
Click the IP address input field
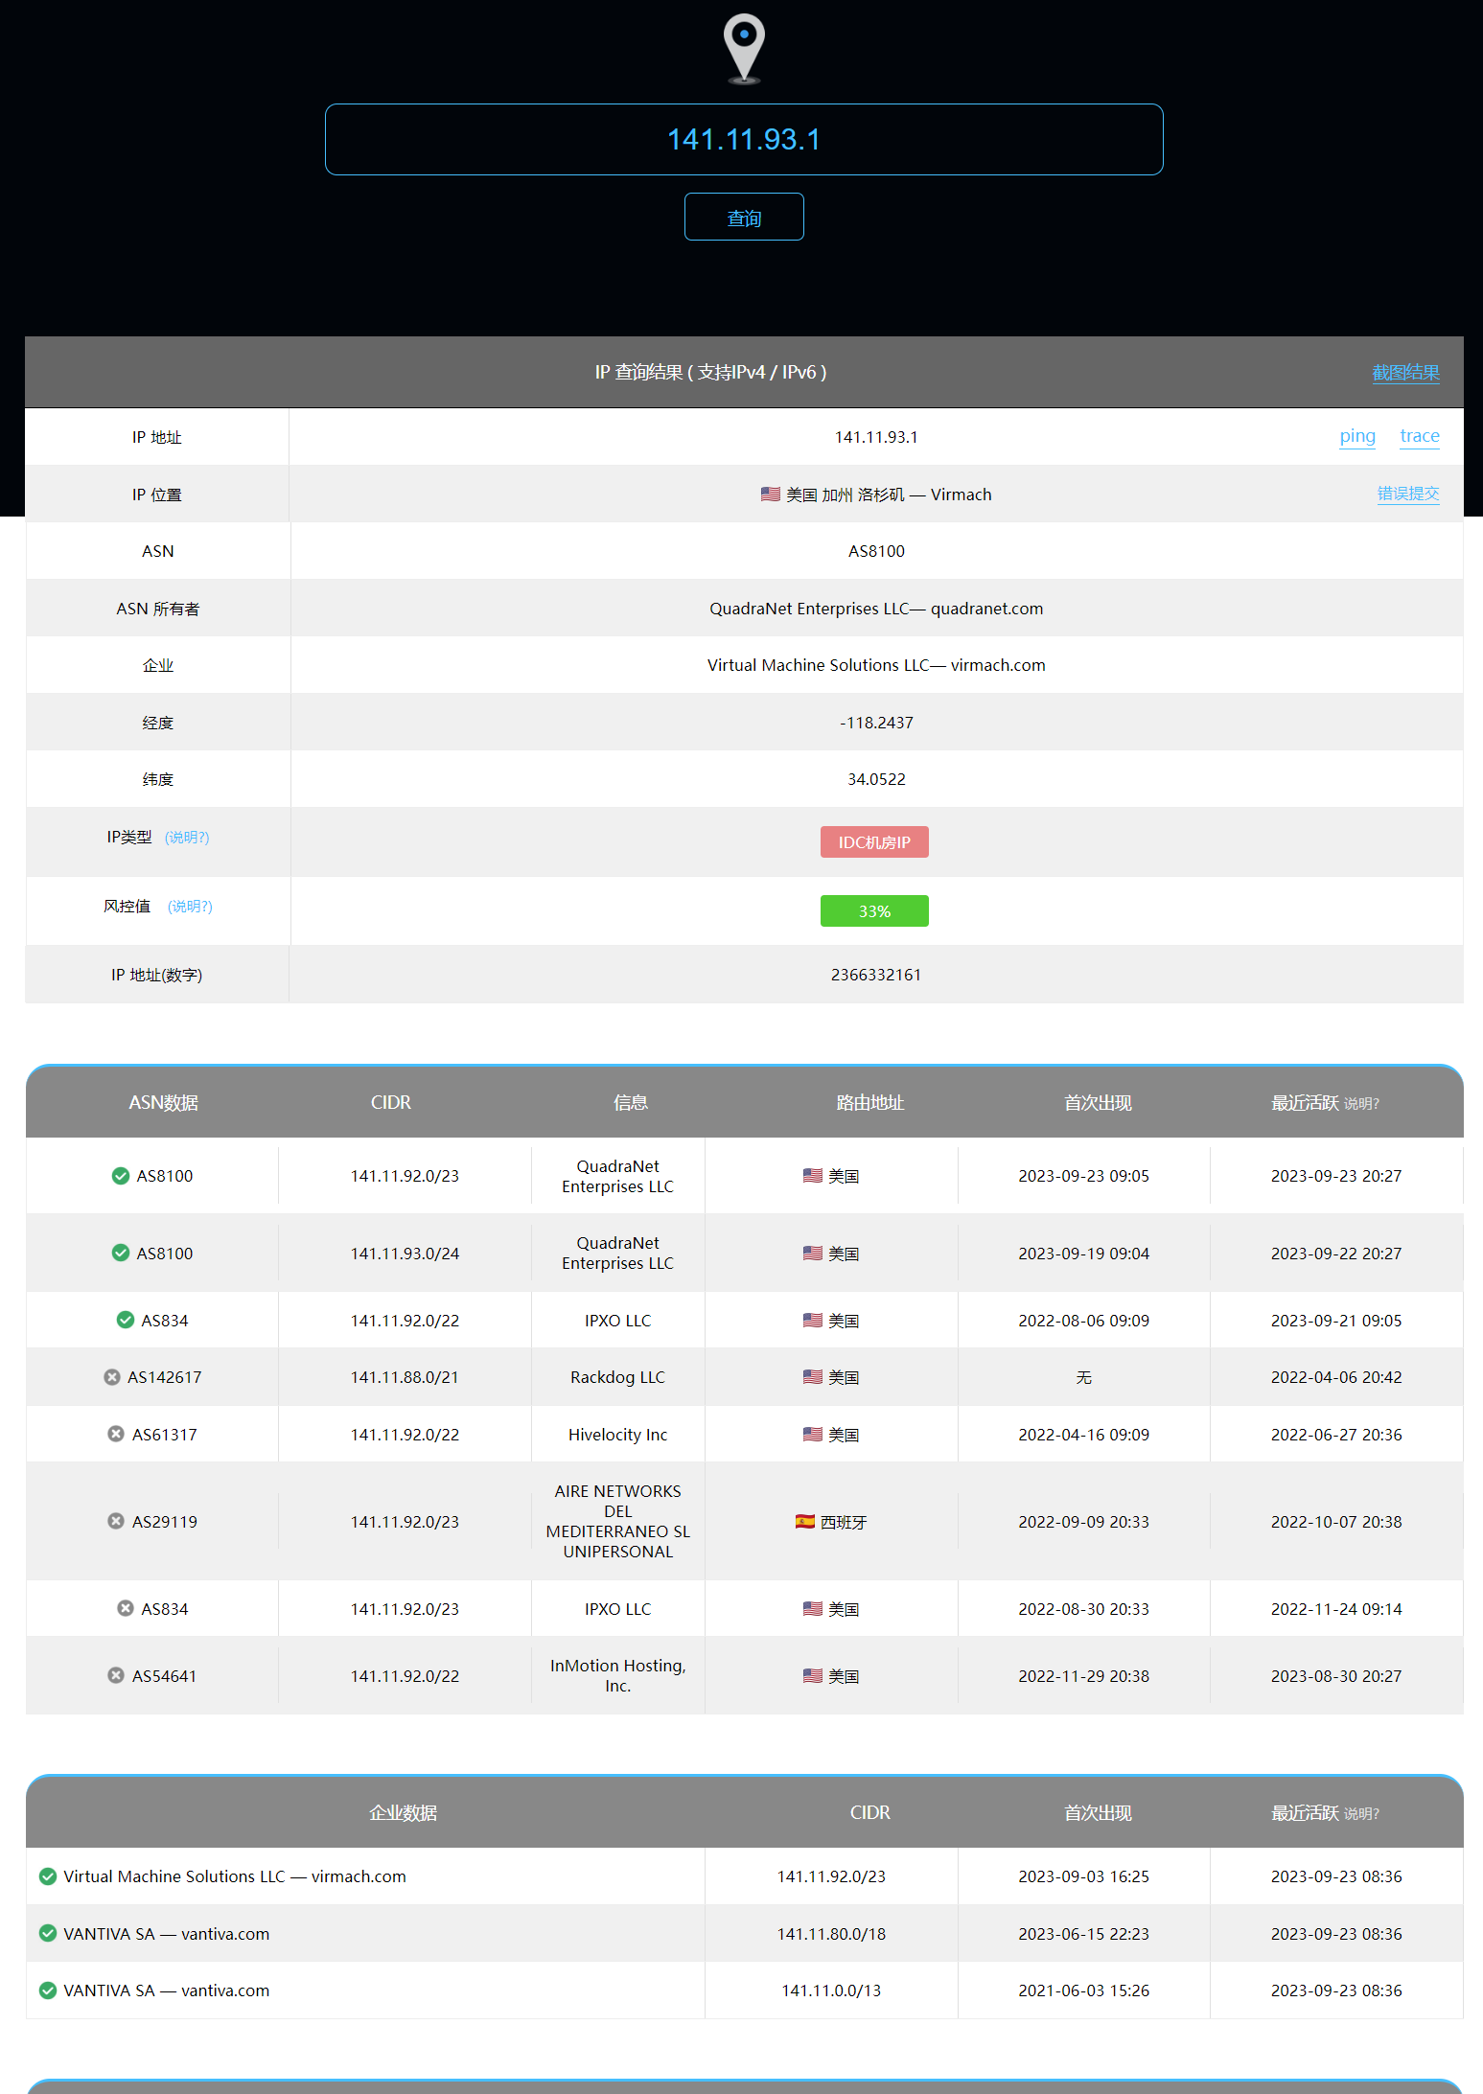(744, 140)
